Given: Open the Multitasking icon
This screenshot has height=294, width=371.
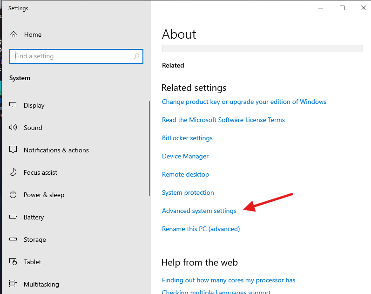Looking at the screenshot, I should tap(13, 284).
